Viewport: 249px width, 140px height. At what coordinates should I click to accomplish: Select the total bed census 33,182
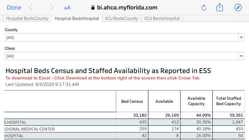point(140,115)
